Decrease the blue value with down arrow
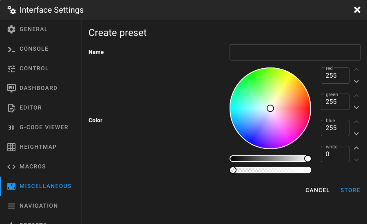The width and height of the screenshot is (367, 224). pos(356,134)
